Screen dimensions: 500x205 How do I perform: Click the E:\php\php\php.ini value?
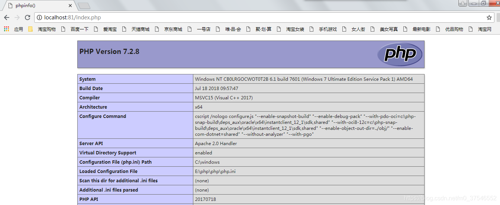pos(215,171)
